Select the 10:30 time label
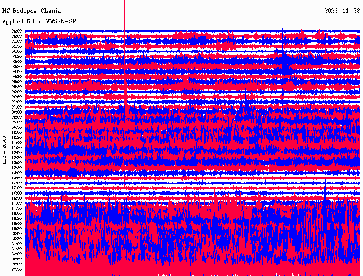 (17, 138)
